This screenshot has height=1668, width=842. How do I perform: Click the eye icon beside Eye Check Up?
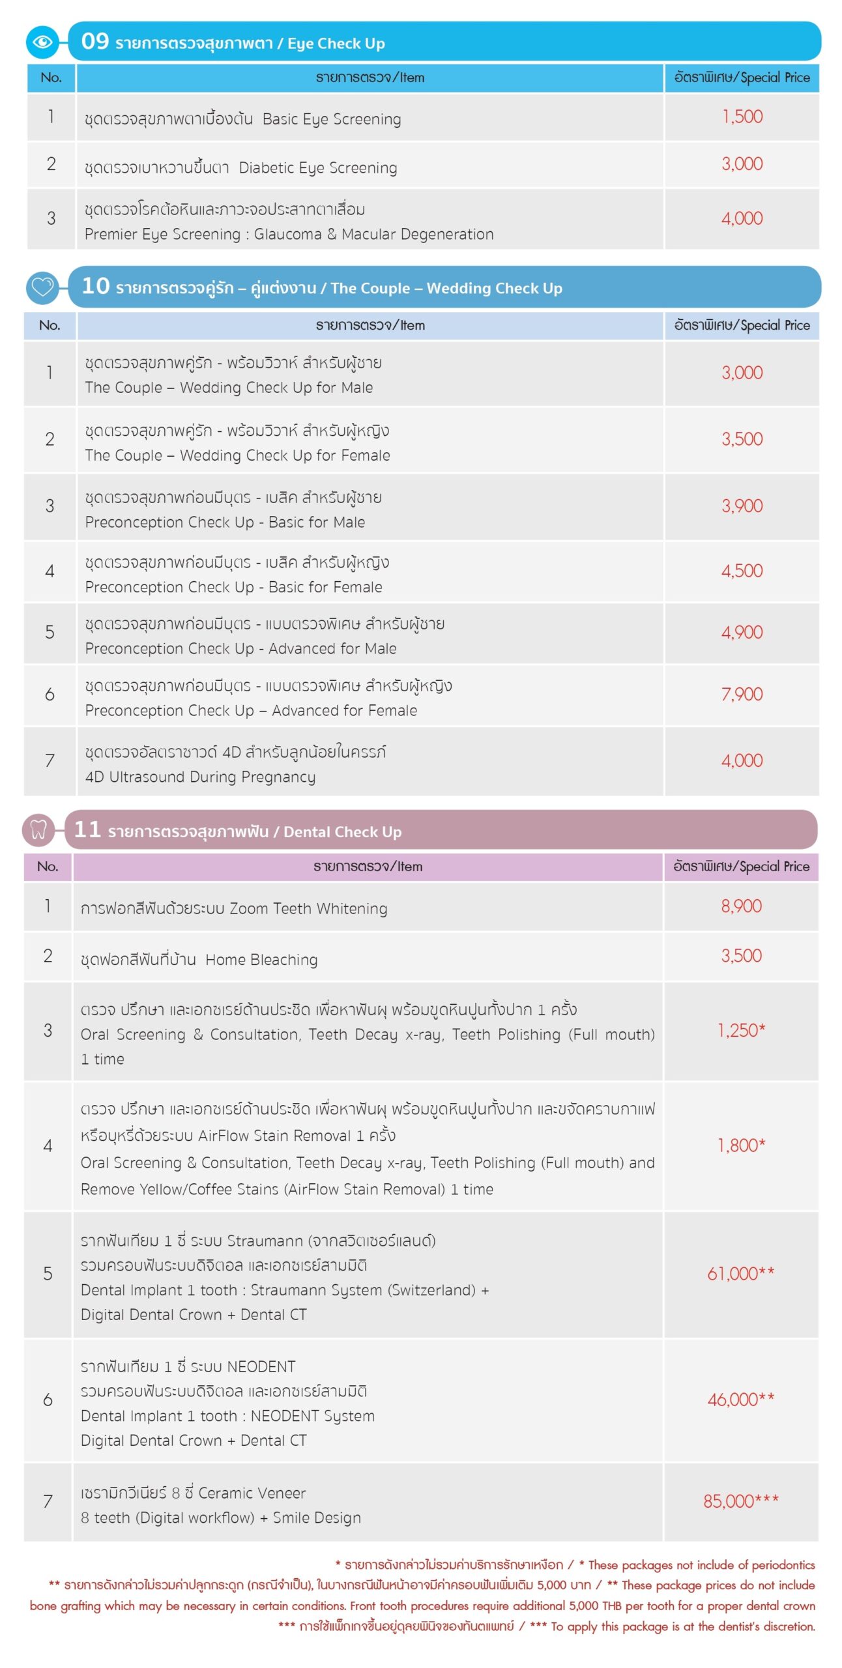(x=43, y=42)
